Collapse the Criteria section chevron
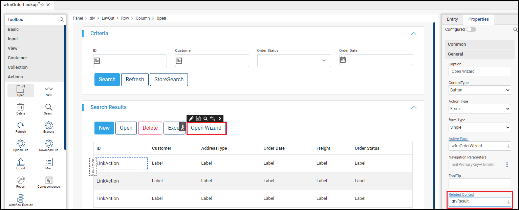This screenshot has height=210, width=519. point(413,34)
